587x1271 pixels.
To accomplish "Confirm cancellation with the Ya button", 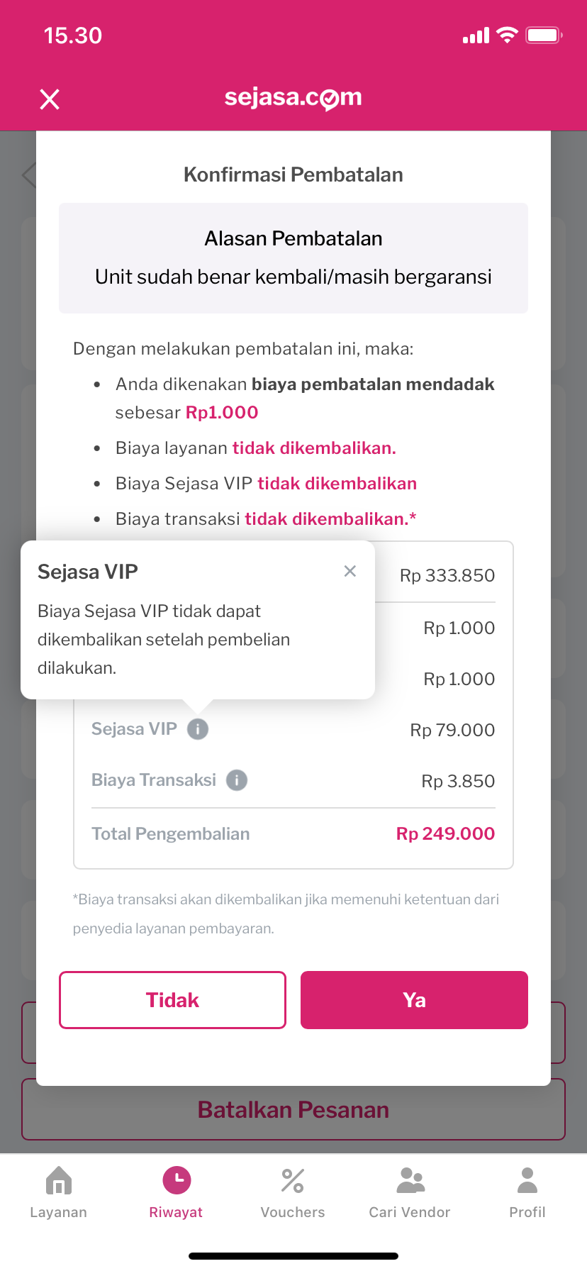I will click(414, 1000).
